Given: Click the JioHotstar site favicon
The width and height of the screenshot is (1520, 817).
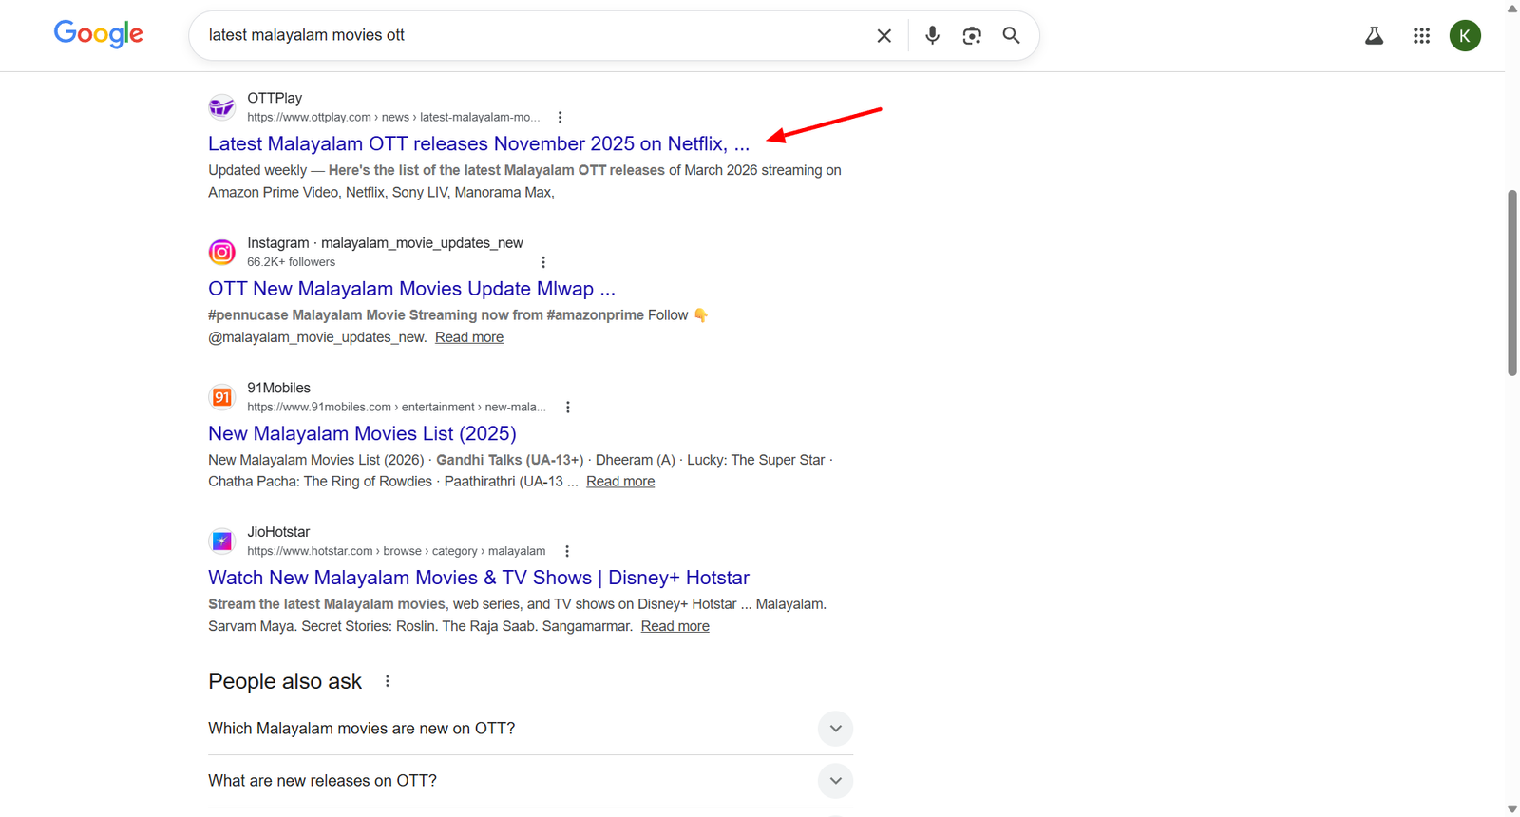Looking at the screenshot, I should [x=221, y=541].
